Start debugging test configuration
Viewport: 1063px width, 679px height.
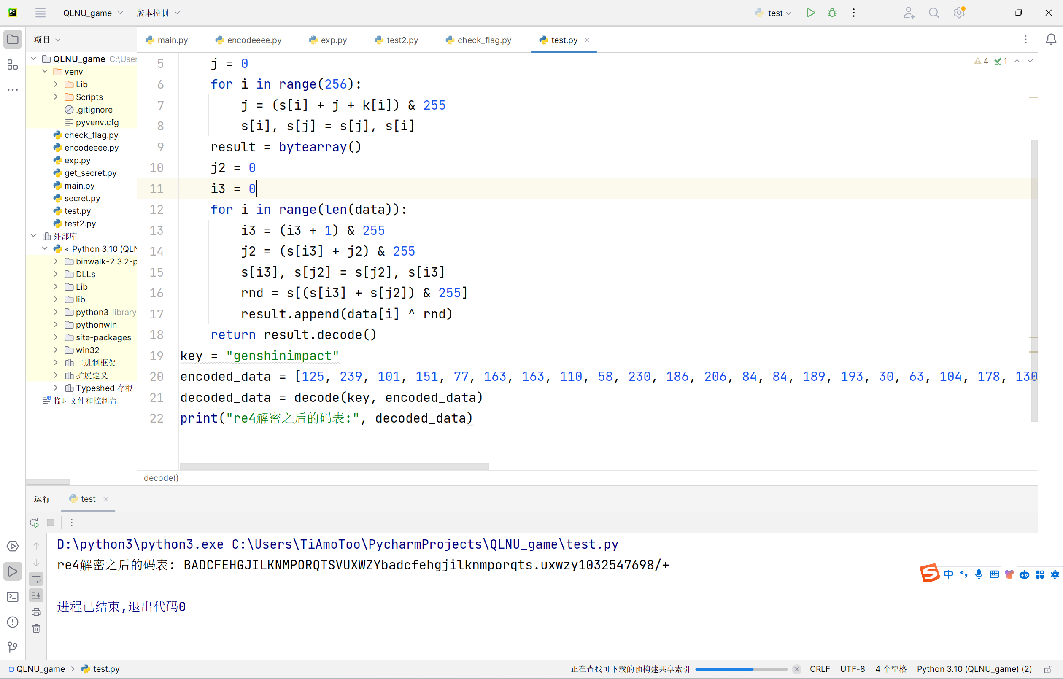(832, 13)
